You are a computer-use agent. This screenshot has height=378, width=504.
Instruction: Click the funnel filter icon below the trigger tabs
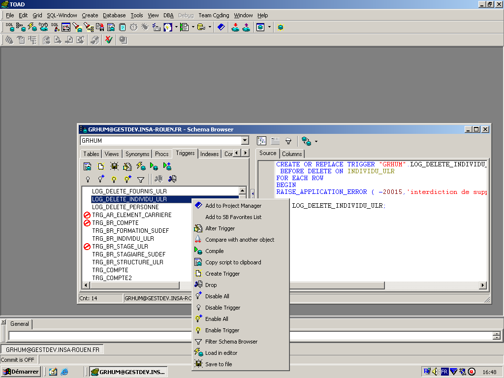pyautogui.click(x=141, y=179)
